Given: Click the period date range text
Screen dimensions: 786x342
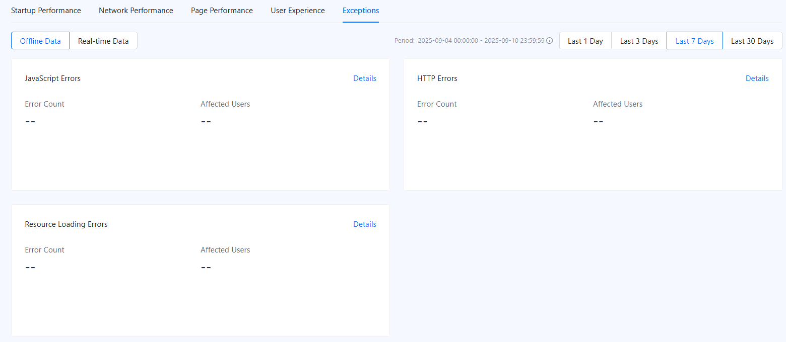Looking at the screenshot, I should pyautogui.click(x=481, y=41).
